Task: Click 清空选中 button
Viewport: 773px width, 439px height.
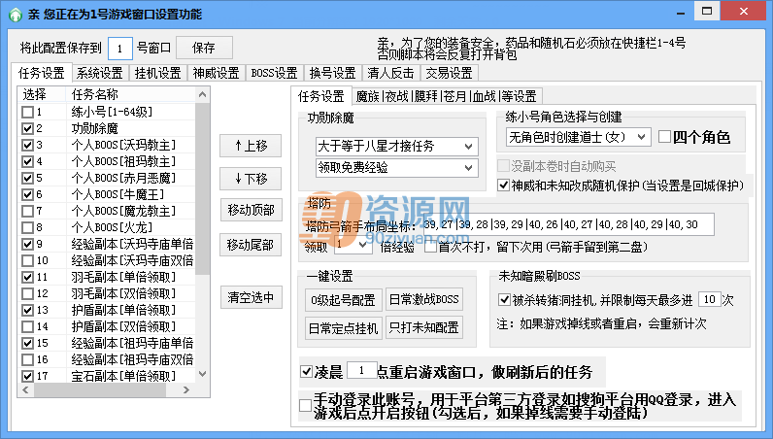Action: [251, 297]
